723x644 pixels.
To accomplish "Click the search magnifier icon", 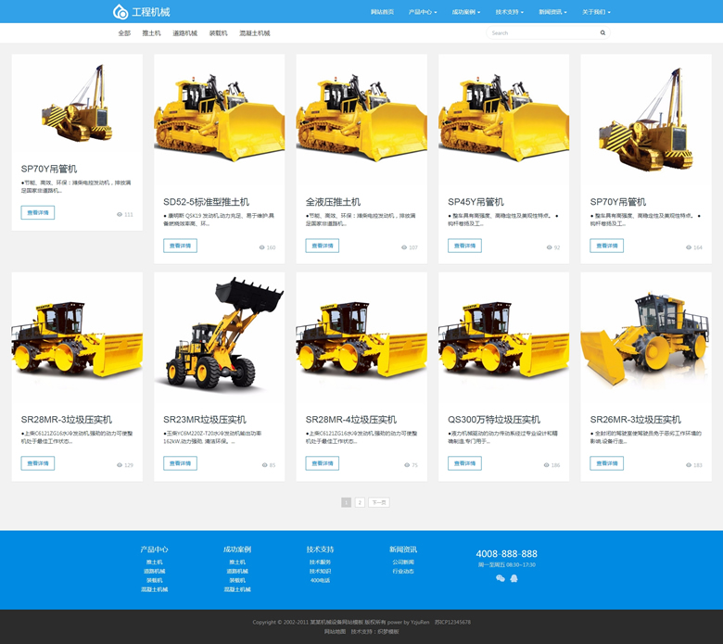I will point(602,32).
